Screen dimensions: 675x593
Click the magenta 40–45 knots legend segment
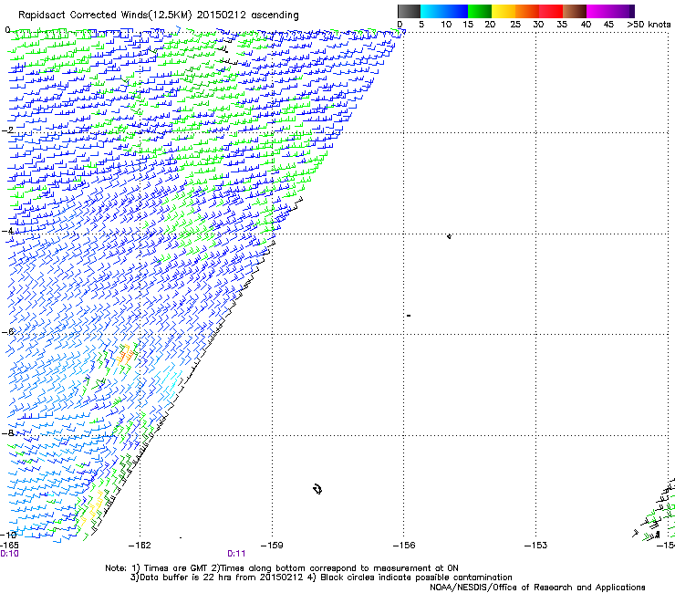pyautogui.click(x=598, y=11)
